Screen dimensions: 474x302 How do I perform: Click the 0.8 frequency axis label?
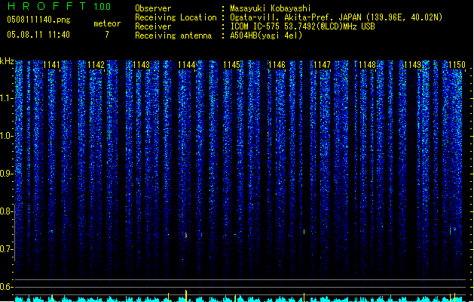point(6,211)
